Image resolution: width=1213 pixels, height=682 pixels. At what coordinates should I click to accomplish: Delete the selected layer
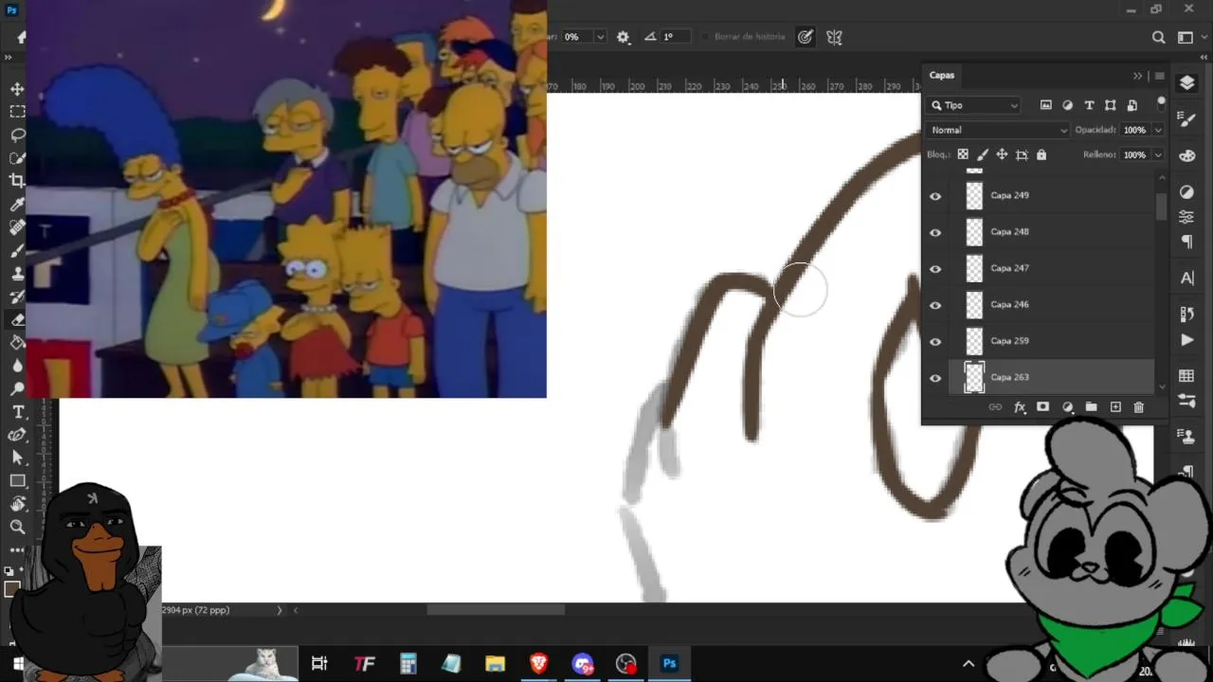coord(1139,407)
